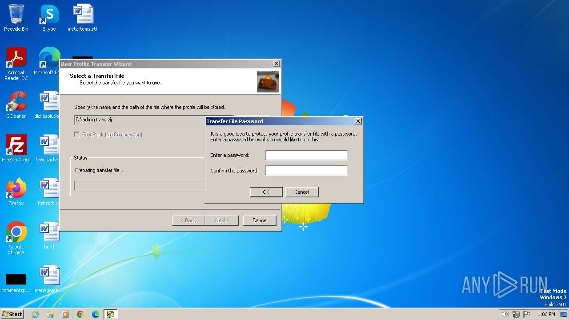Click the Enter a password field

(x=306, y=155)
